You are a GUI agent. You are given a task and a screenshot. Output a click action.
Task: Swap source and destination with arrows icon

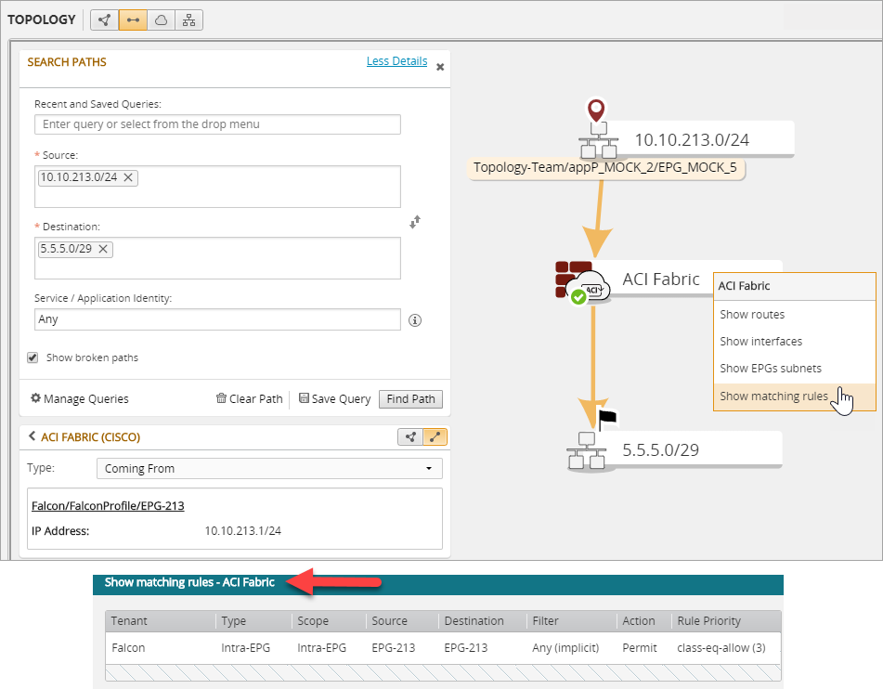pyautogui.click(x=415, y=222)
